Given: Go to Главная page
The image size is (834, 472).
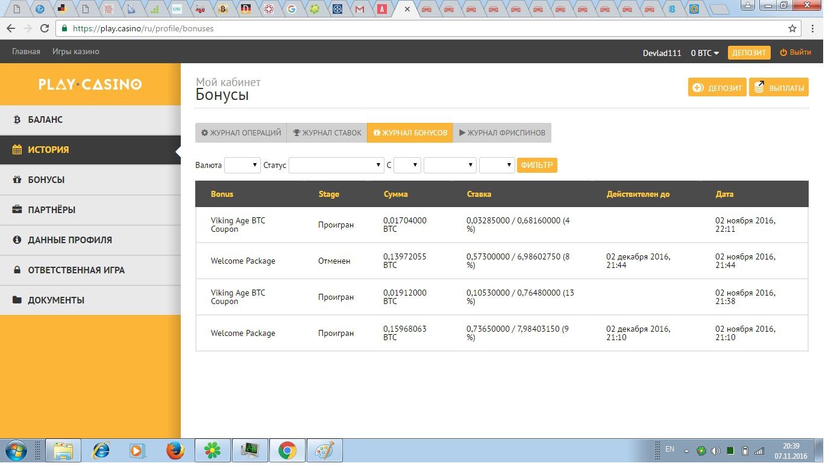Looking at the screenshot, I should (26, 52).
